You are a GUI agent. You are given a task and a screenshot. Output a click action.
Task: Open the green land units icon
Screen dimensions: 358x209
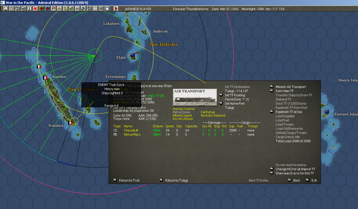71,9
